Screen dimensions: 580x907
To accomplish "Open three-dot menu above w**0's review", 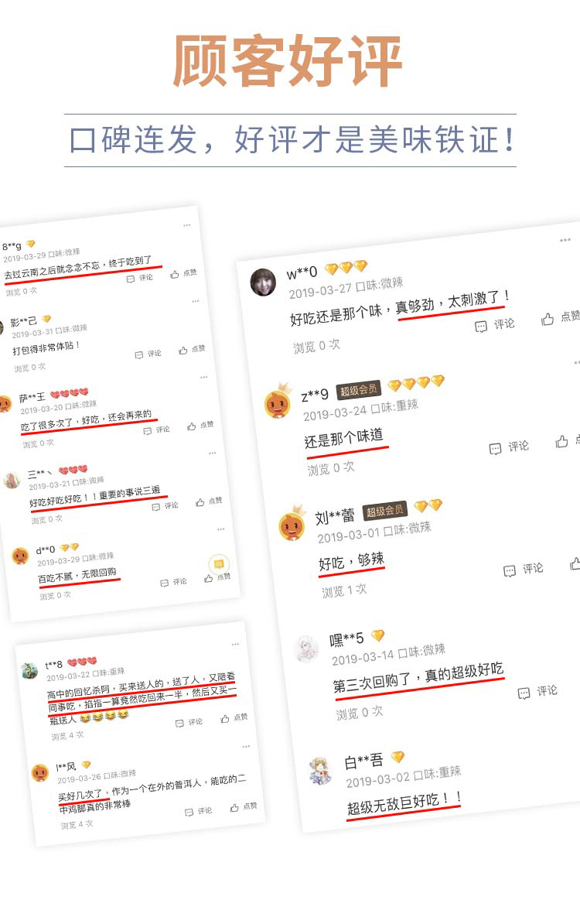I will (x=565, y=239).
